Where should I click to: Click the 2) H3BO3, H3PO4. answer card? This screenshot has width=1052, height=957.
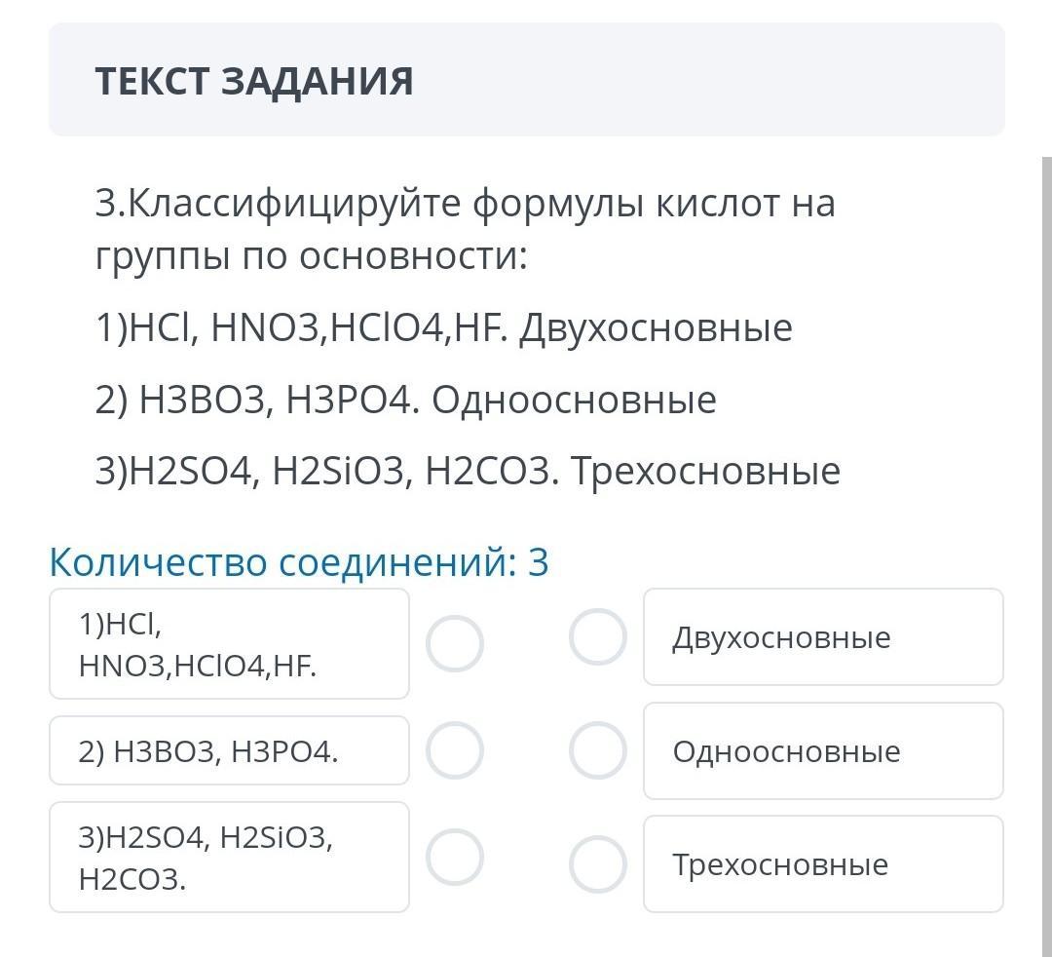coord(229,750)
